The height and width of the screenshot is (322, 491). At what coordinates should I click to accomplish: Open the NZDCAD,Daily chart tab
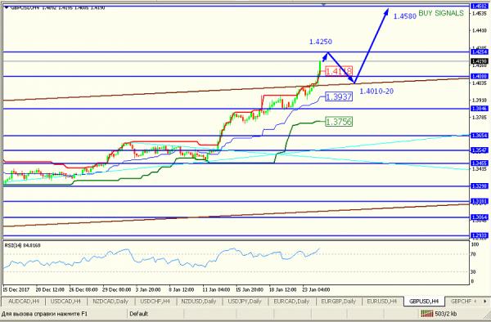coord(110,302)
